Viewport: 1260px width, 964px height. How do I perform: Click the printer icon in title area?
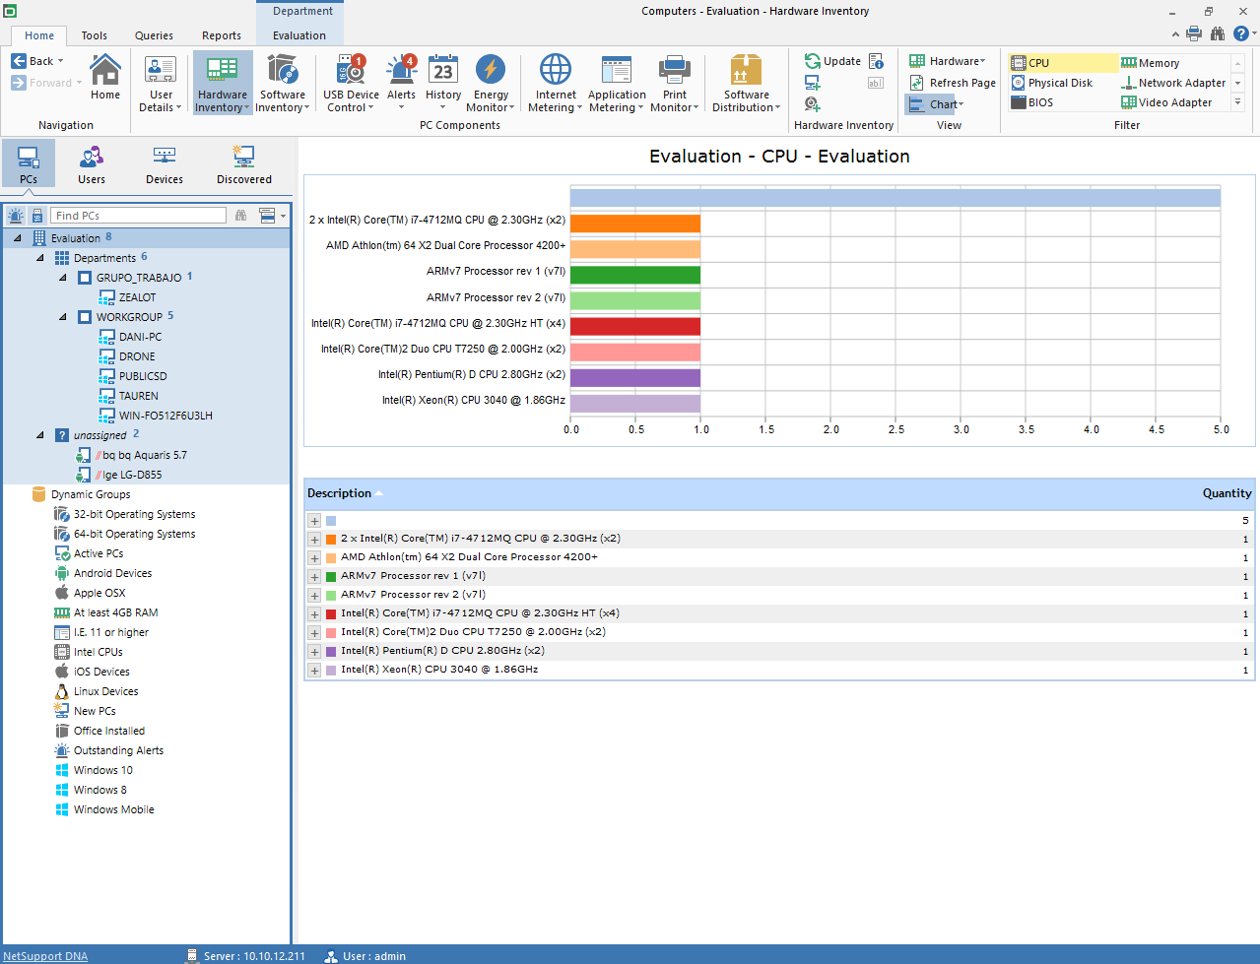click(x=1194, y=33)
